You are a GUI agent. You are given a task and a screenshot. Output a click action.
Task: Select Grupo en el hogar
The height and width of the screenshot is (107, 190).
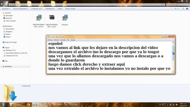[x=11, y=42]
